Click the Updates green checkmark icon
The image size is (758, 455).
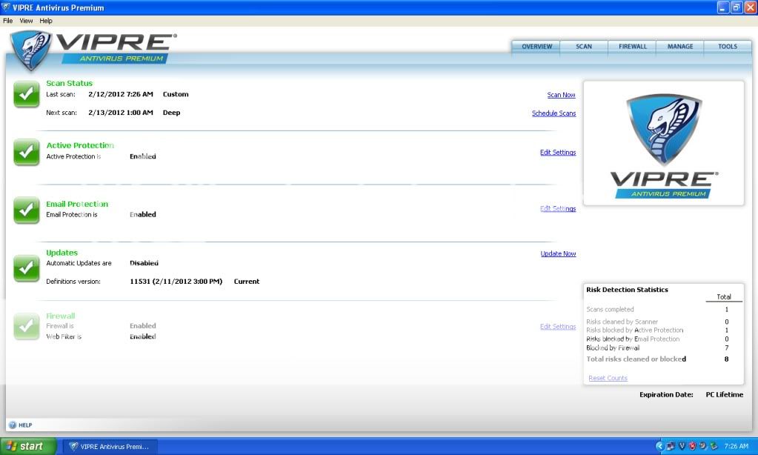click(26, 268)
